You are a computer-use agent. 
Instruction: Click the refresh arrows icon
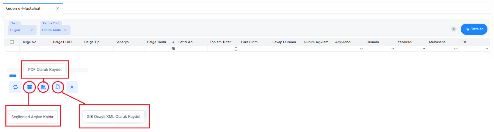(15, 87)
